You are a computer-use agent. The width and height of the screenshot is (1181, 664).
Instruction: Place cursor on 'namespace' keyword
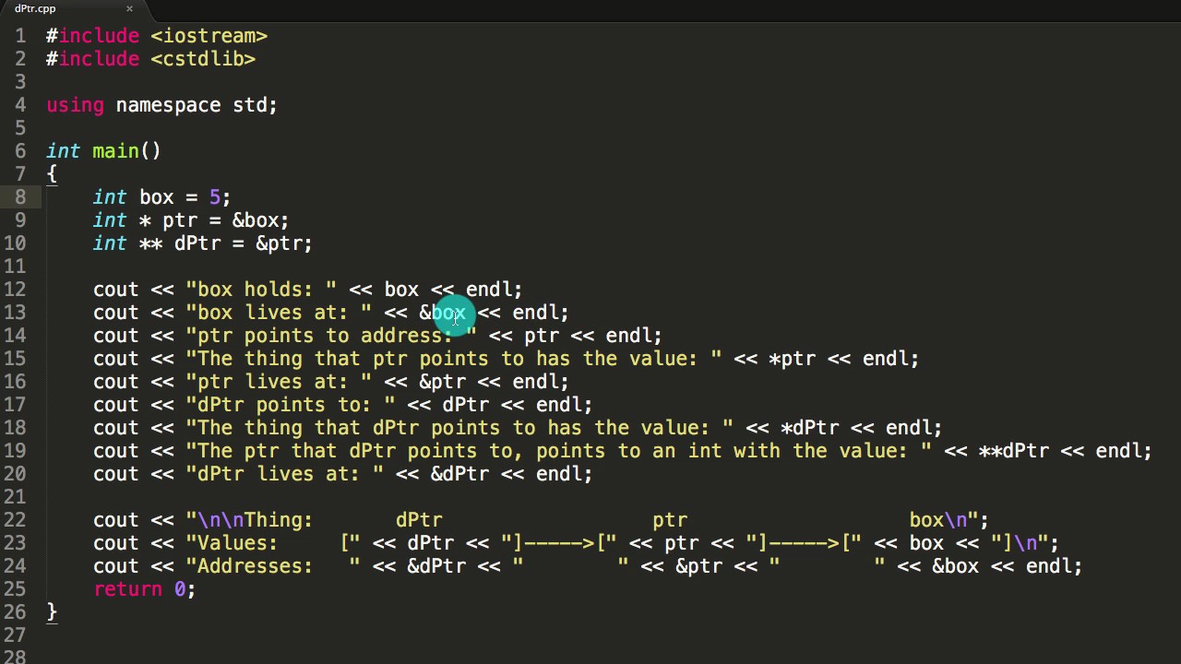[x=168, y=105]
